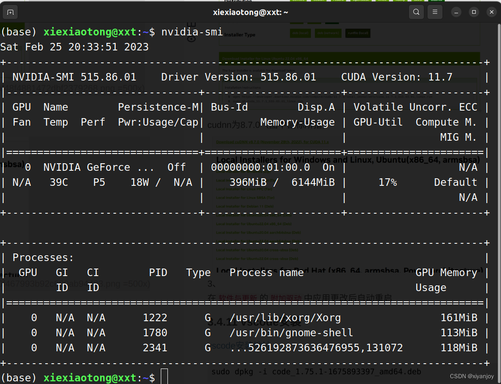Select the Driver Version: 515.86.01 text

[238, 77]
